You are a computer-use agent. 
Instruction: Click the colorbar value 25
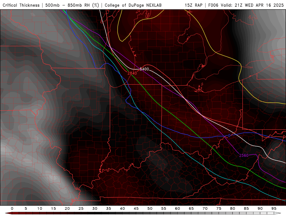pyautogui.click(x=81, y=209)
